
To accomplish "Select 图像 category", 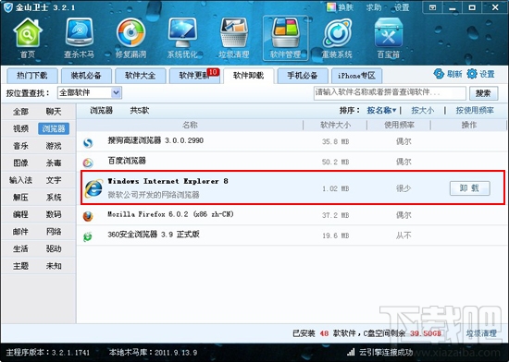I will (20, 163).
